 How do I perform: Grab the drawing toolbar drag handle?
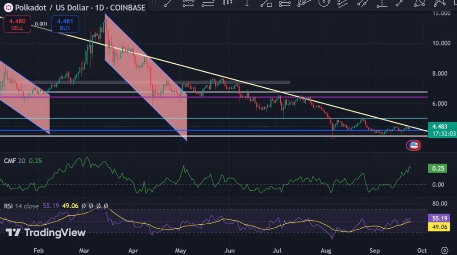click(154, 3)
